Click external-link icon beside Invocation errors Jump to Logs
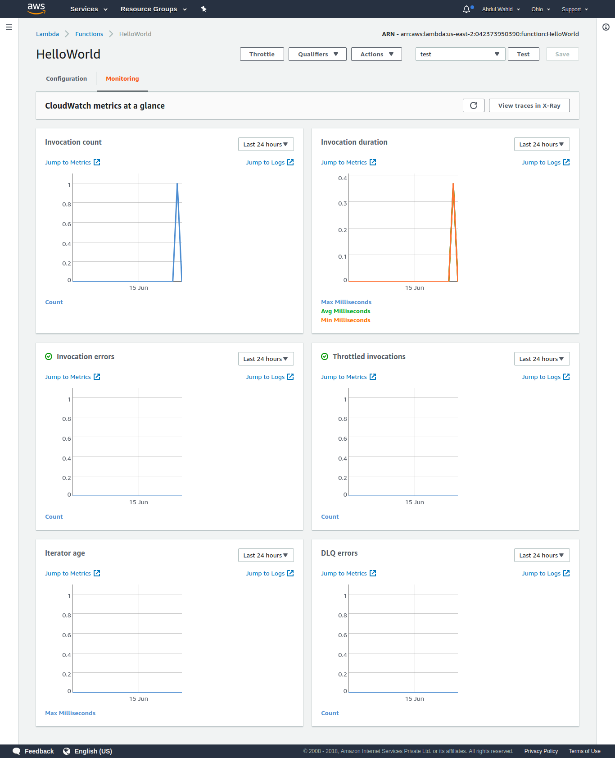Viewport: 615px width, 758px height. click(290, 377)
